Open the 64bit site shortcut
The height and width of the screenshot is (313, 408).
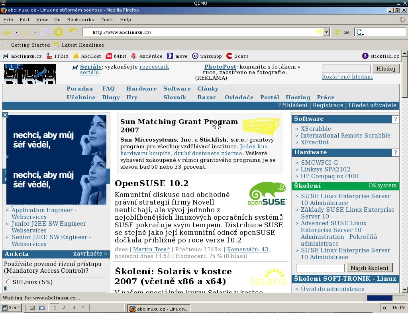click(x=116, y=56)
